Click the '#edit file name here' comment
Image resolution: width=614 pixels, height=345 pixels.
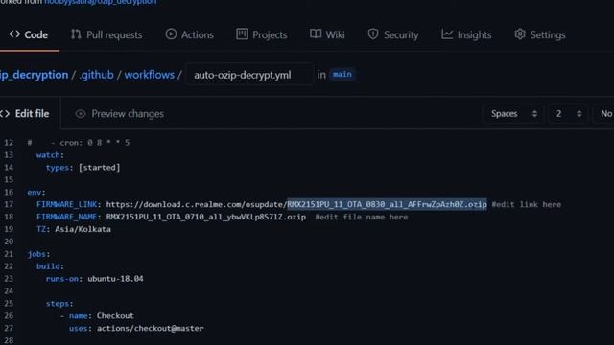tap(362, 218)
